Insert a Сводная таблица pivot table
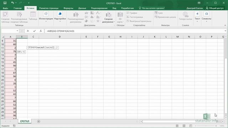Viewport: 228px width, 128px height. coord(5,17)
